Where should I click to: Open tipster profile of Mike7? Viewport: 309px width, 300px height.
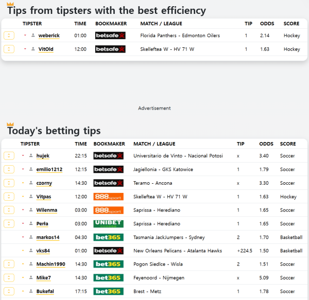(43, 278)
